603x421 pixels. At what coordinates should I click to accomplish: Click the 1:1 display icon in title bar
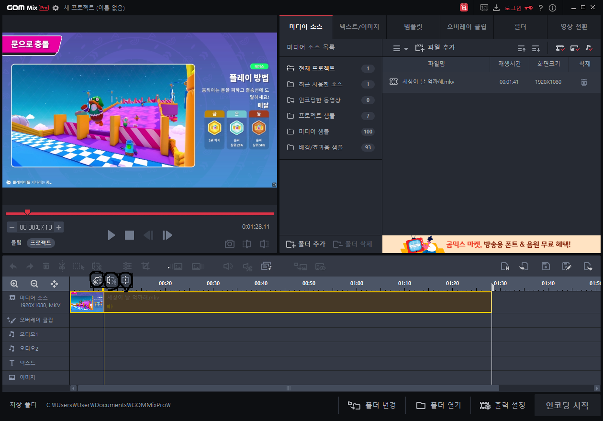484,8
